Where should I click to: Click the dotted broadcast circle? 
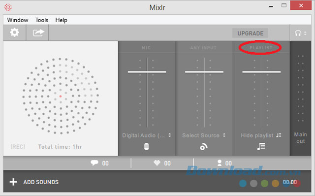coord(61,96)
